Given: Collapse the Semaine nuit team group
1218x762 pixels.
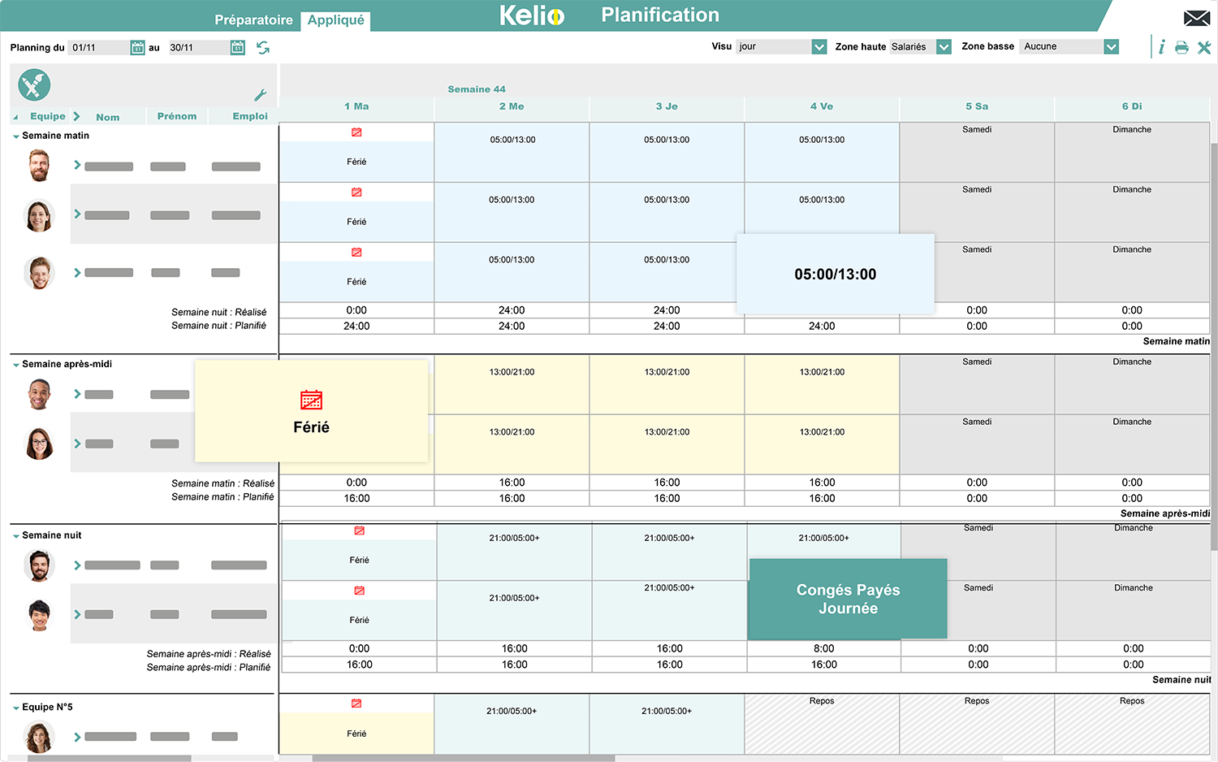Looking at the screenshot, I should (x=14, y=535).
